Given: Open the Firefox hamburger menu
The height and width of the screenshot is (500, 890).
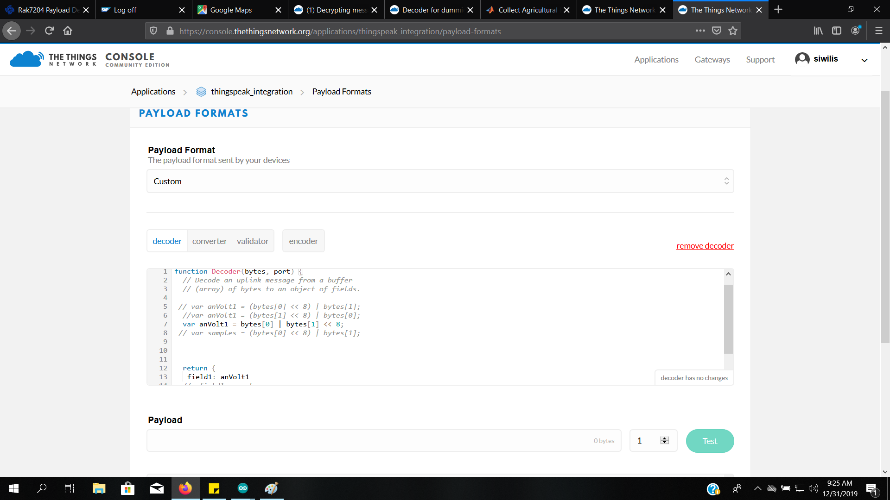Looking at the screenshot, I should (x=878, y=31).
